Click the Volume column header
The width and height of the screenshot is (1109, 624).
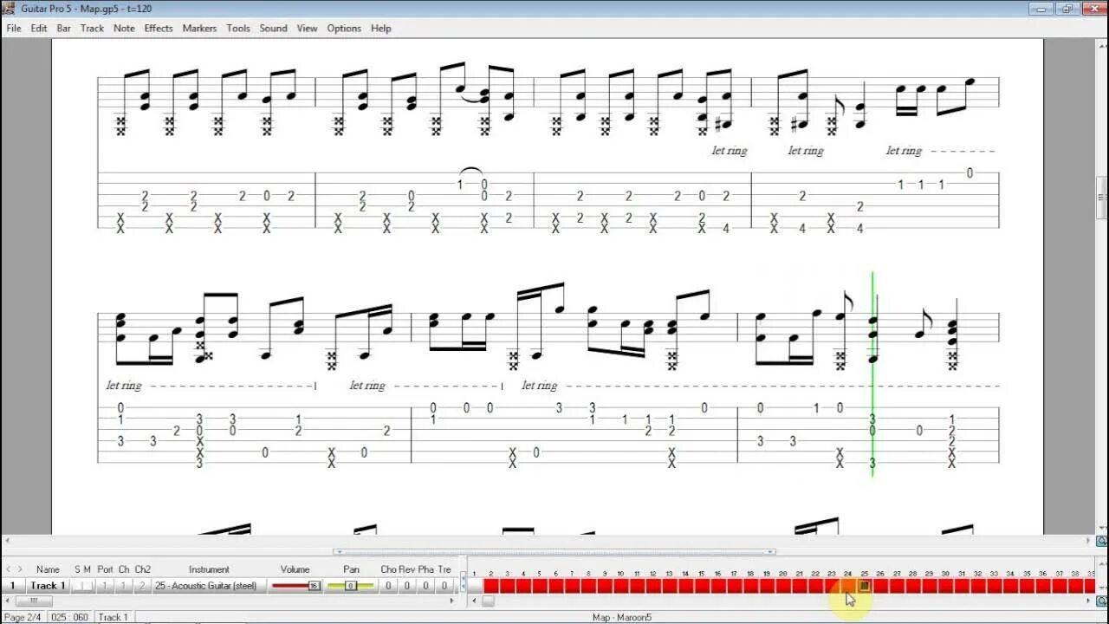(x=295, y=569)
